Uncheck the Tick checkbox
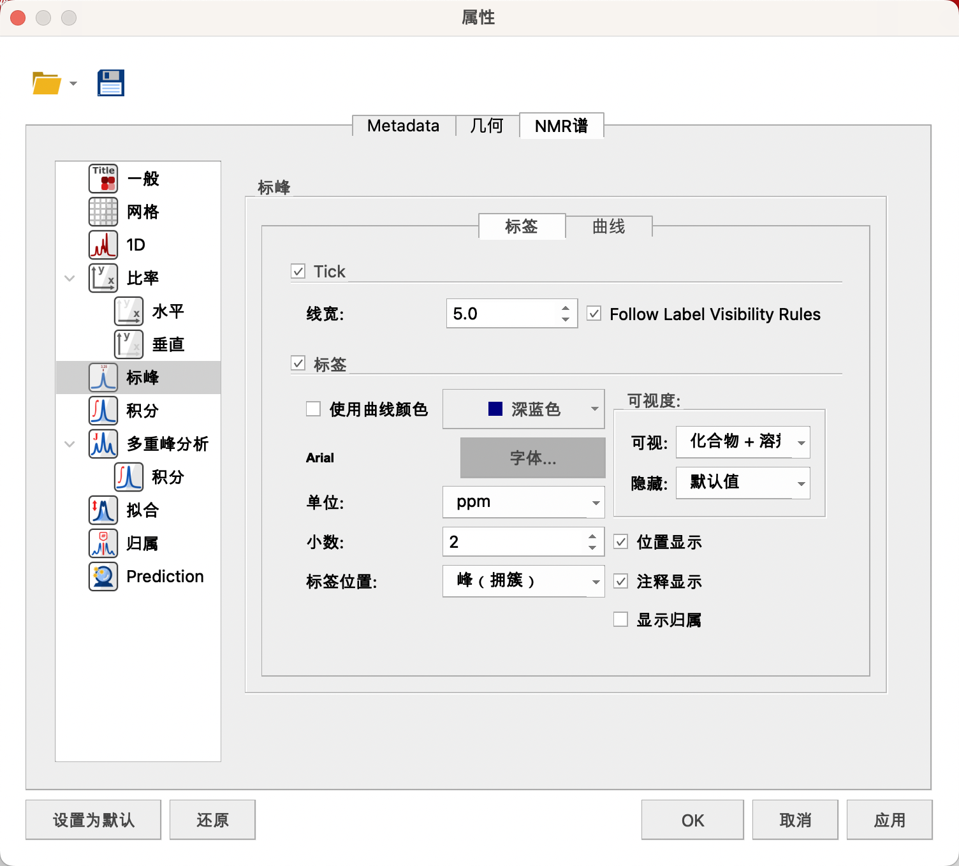Screen dimensions: 959x866 point(298,272)
